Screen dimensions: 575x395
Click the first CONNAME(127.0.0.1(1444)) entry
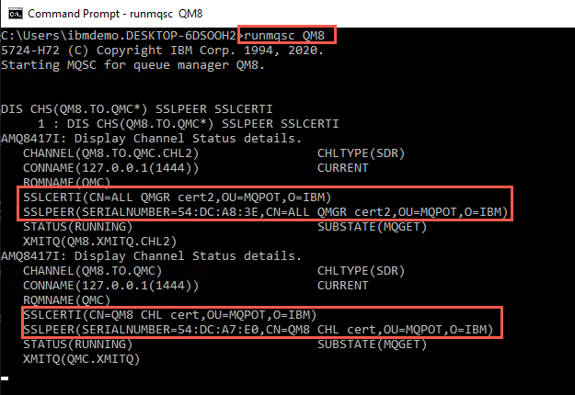110,168
